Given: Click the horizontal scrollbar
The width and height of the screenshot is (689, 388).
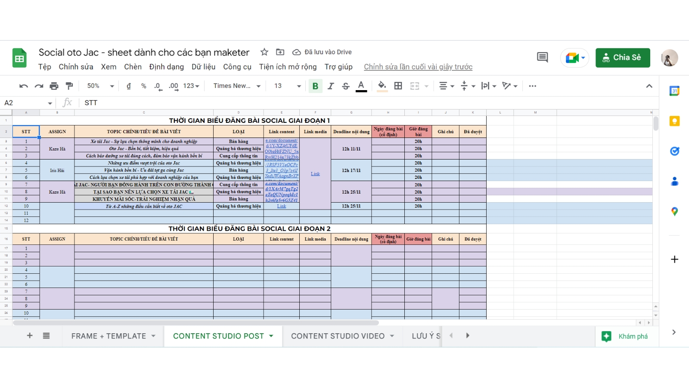Looking at the screenshot, I should pos(196,322).
